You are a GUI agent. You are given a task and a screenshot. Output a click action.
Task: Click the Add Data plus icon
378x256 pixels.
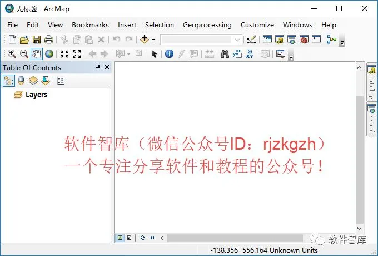(x=145, y=40)
